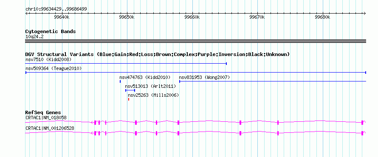Click the nsv509364 blue variant line
The image size is (378, 157).
coord(196,73)
